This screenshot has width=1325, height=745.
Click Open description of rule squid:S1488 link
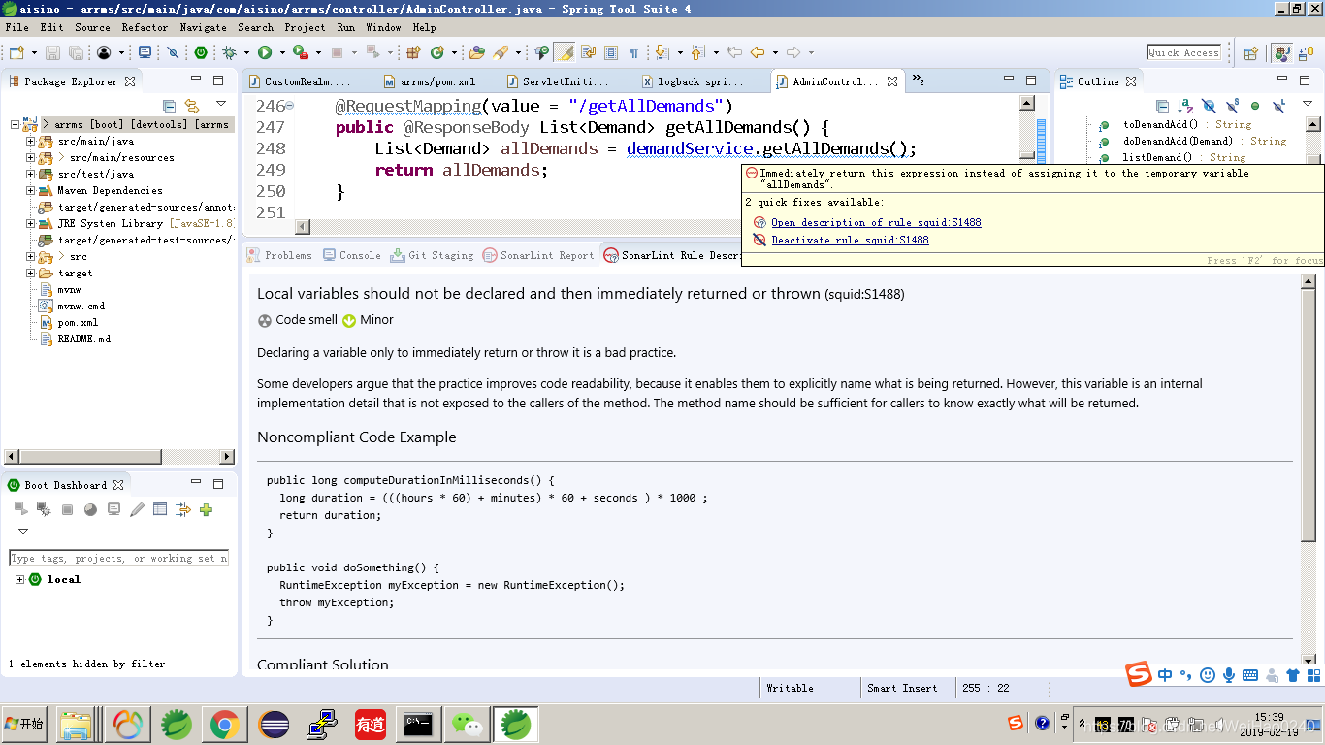[x=876, y=222]
